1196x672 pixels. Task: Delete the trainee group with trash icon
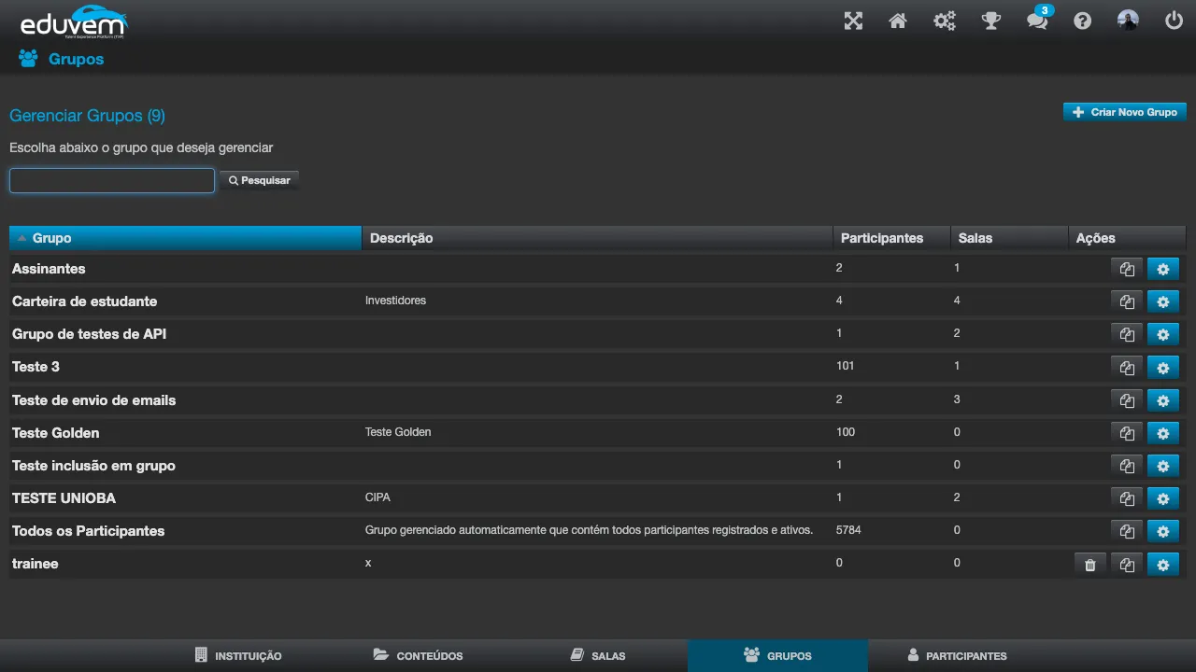1090,564
